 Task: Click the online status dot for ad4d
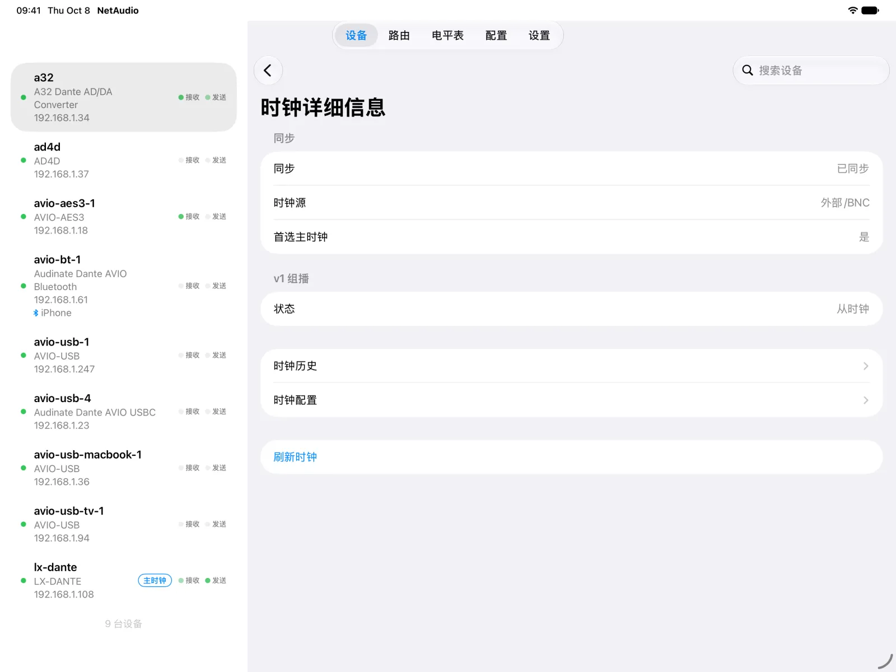pos(23,161)
